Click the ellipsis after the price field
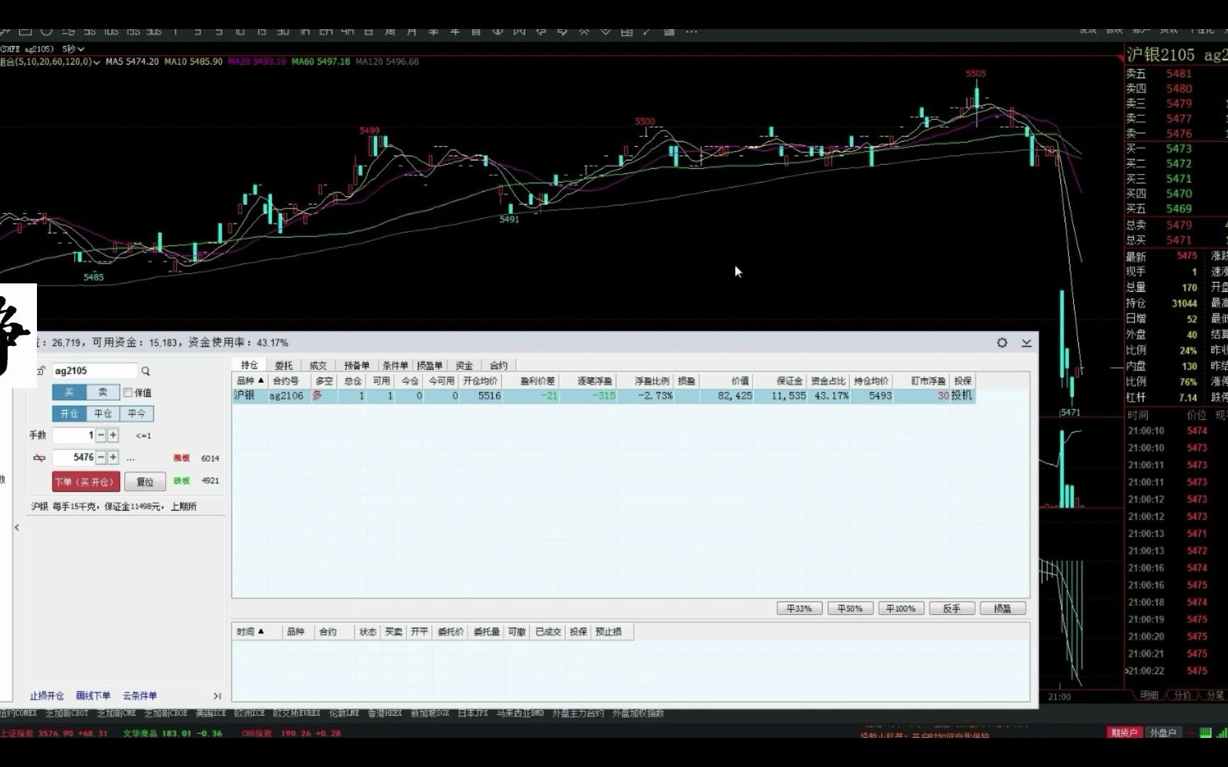This screenshot has height=767, width=1228. (131, 458)
